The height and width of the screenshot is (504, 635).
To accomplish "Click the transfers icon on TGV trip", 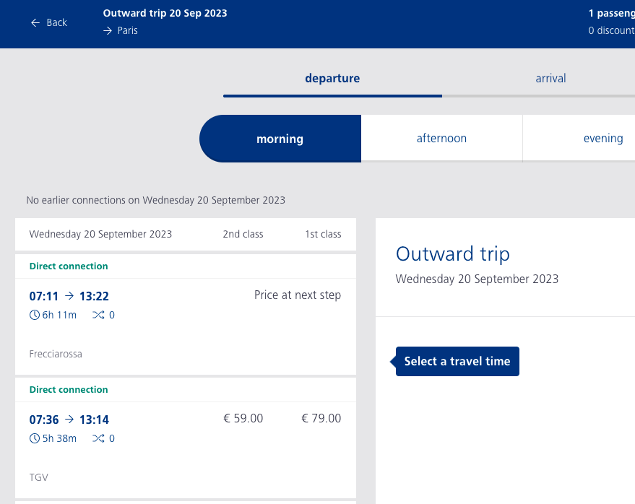I will pos(98,439).
